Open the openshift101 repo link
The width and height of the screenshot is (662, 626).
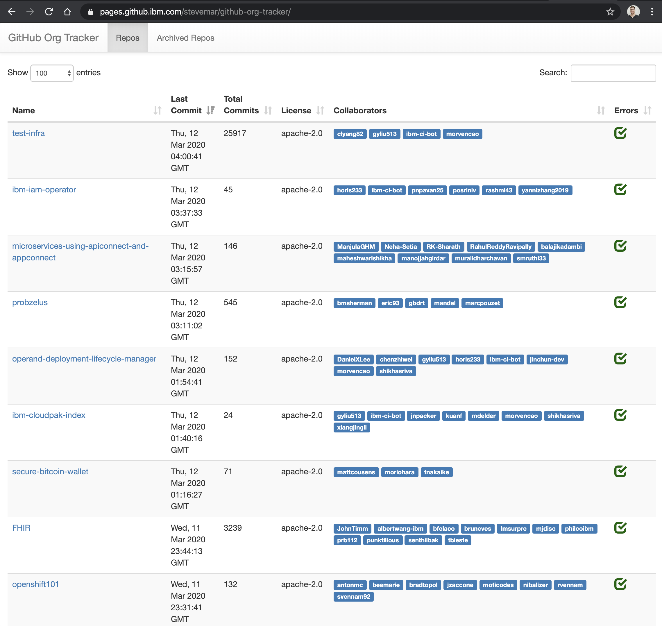point(35,584)
